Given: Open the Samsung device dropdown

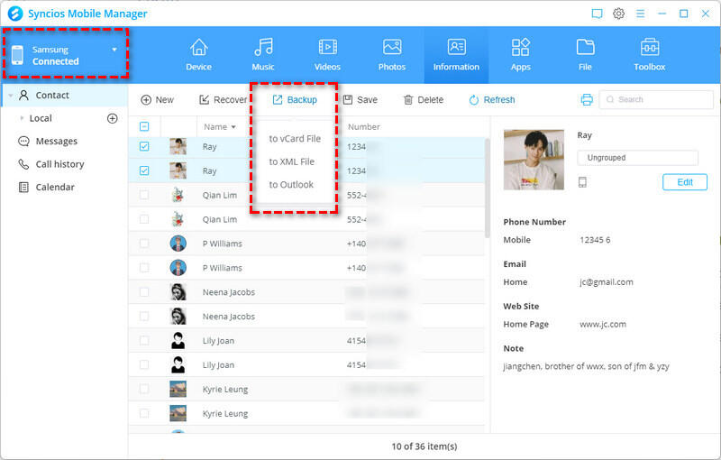Looking at the screenshot, I should 114,50.
